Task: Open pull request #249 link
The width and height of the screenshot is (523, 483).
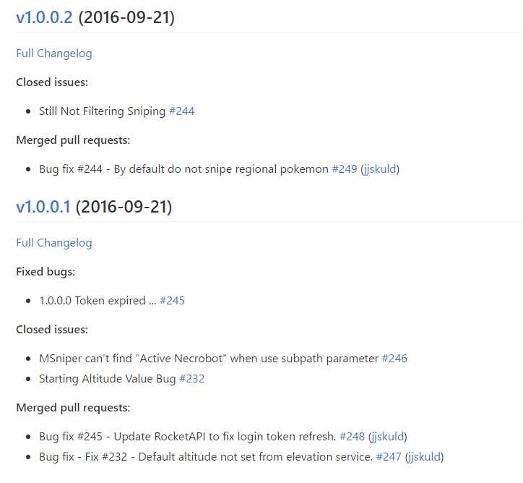Action: (345, 169)
